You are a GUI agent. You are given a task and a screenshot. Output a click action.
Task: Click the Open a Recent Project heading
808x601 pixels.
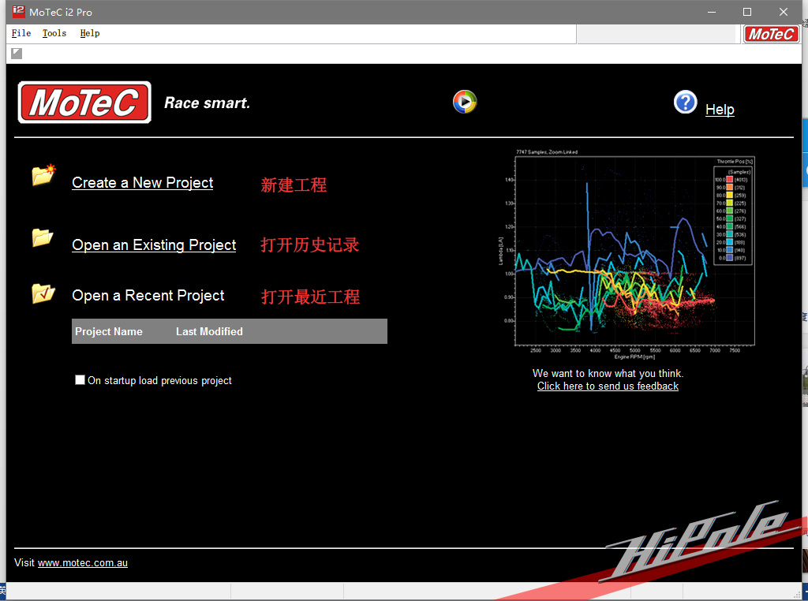pyautogui.click(x=148, y=296)
